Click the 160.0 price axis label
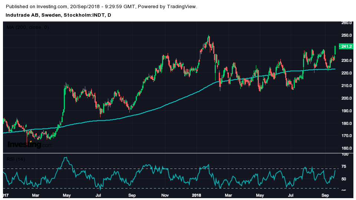 (346, 149)
